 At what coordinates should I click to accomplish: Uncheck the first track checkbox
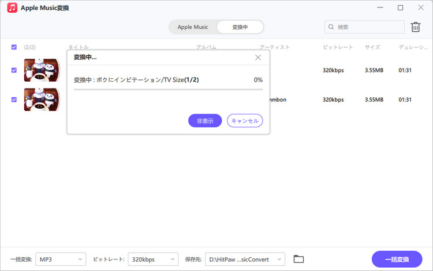pyautogui.click(x=14, y=70)
